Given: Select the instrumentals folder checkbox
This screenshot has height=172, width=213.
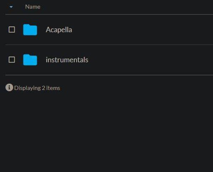Looking at the screenshot, I should (x=12, y=60).
